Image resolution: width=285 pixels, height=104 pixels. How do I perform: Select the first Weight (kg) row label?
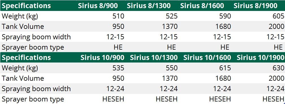pyautogui.click(x=20, y=16)
